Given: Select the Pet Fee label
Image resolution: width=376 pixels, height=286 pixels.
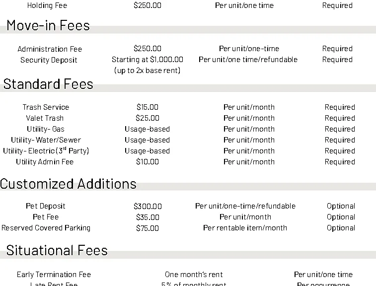Looking at the screenshot, I should point(46,217).
